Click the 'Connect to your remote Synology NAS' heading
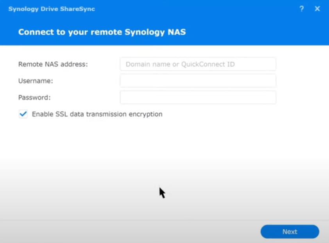The height and width of the screenshot is (243, 329). pos(102,32)
